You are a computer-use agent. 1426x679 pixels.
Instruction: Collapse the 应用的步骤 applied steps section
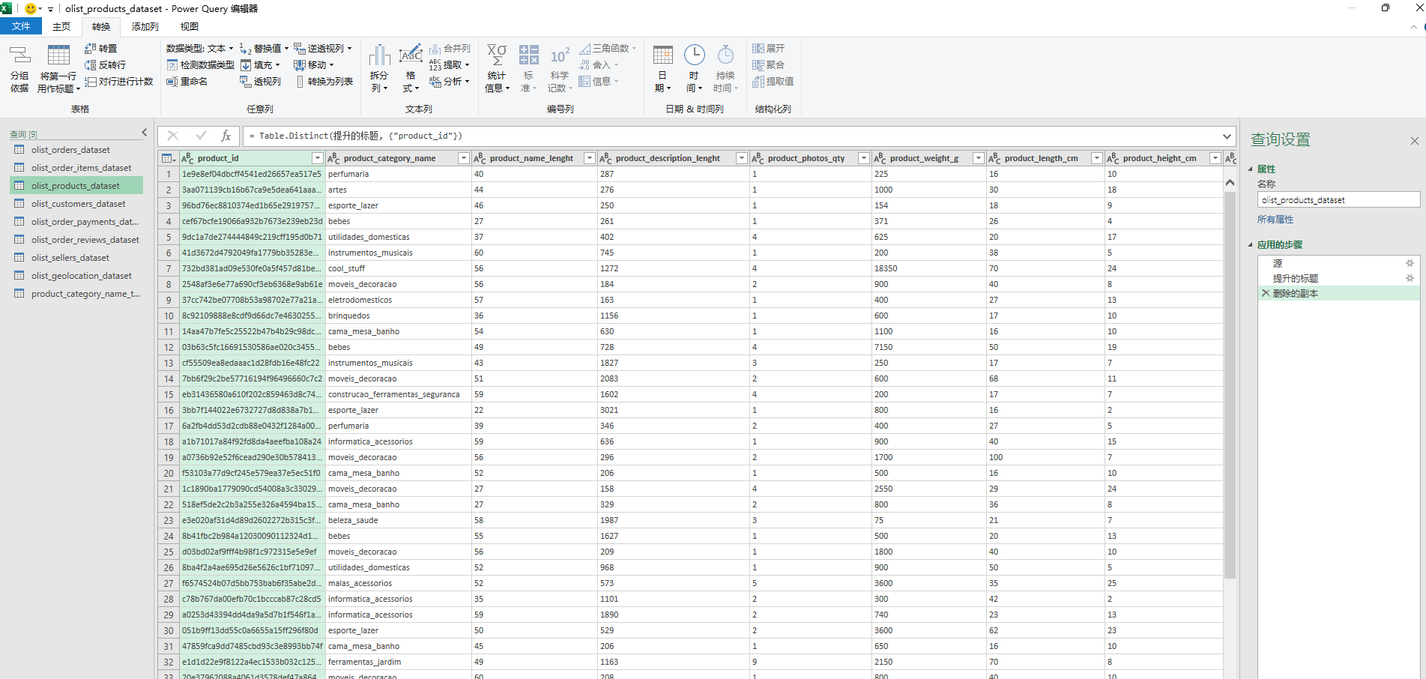pos(1251,245)
